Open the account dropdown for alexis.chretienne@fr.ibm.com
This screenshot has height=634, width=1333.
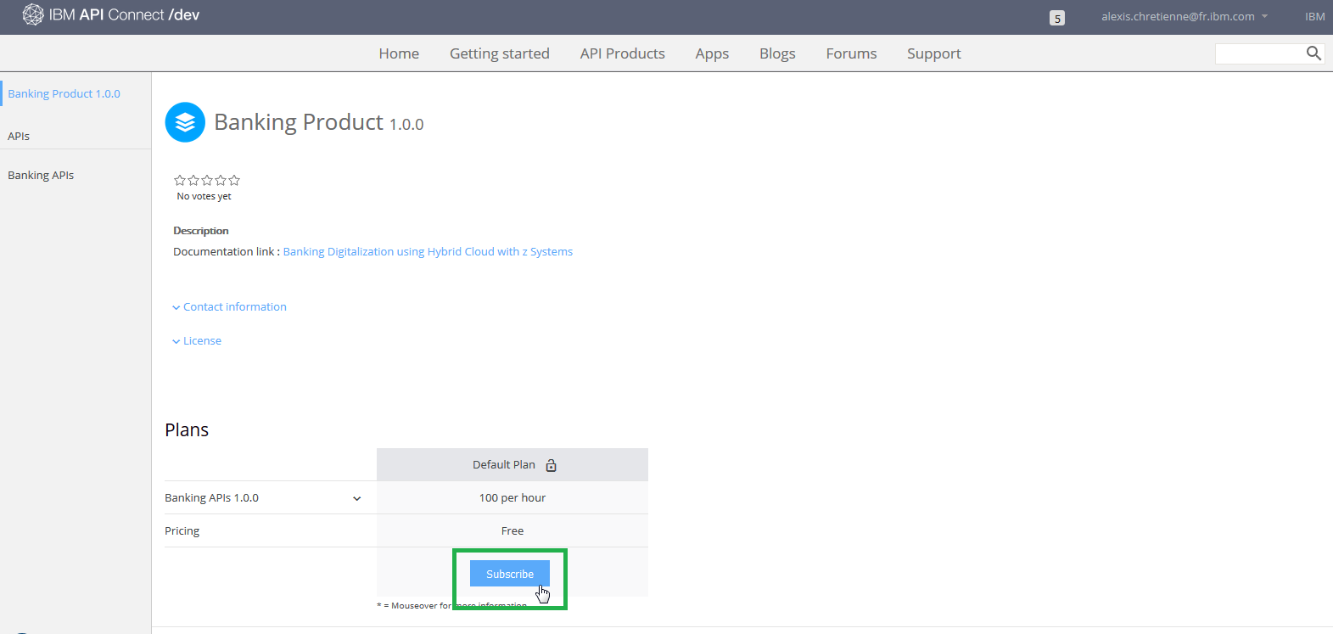tap(1185, 16)
